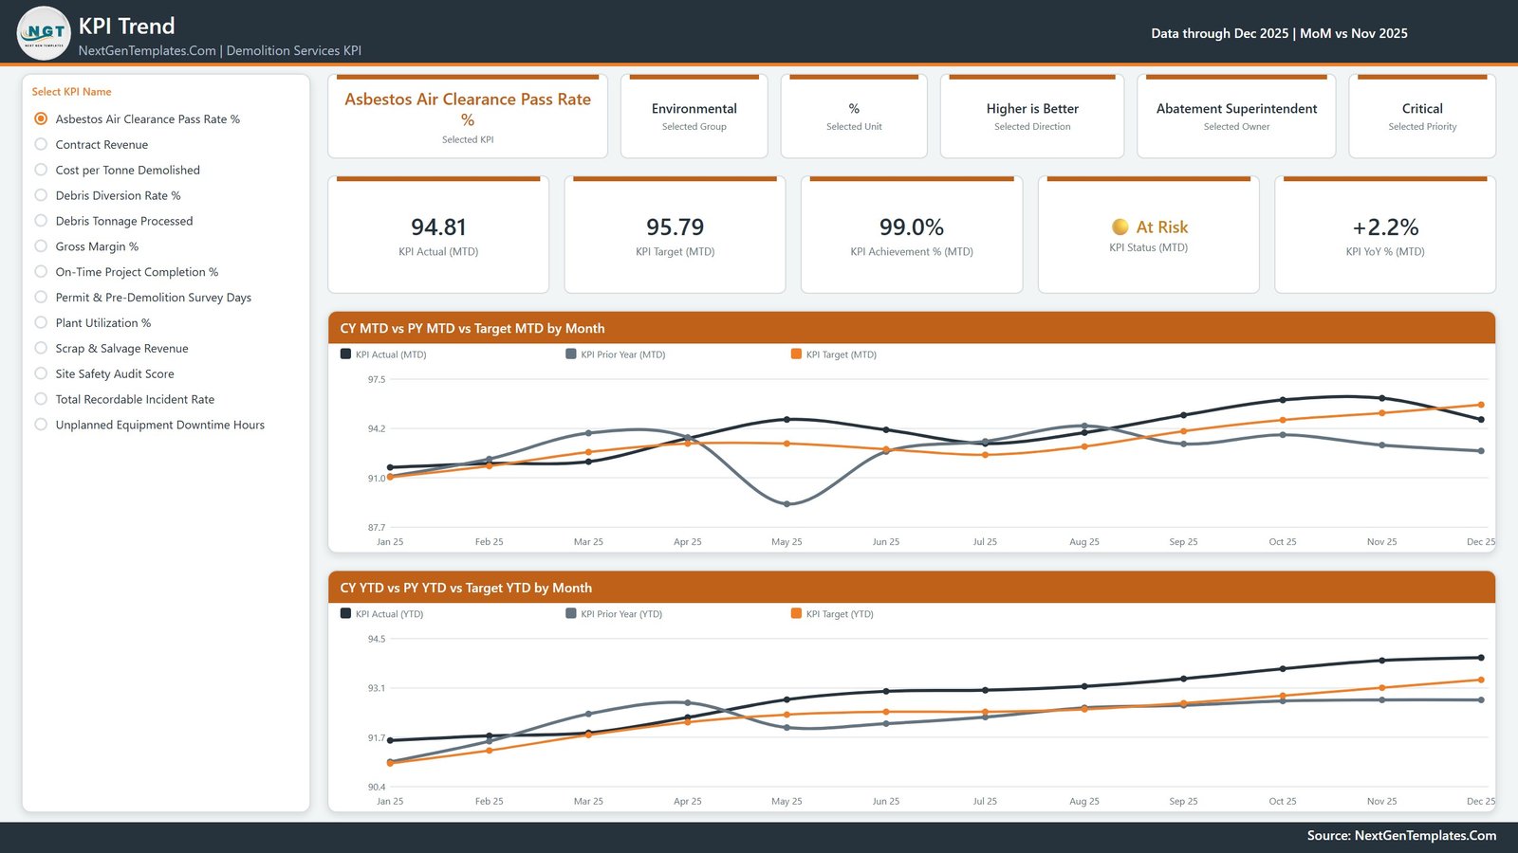Select Permit & Pre-Demolition Survey Days
Viewport: 1518px width, 853px height.
pyautogui.click(x=41, y=297)
